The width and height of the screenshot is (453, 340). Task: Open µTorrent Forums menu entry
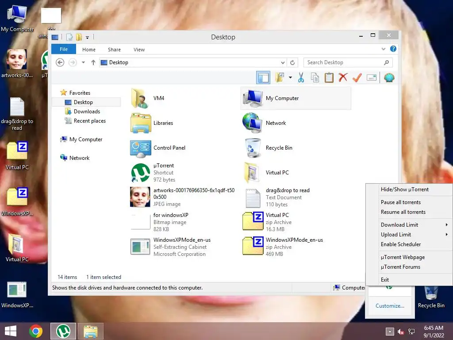click(409, 267)
